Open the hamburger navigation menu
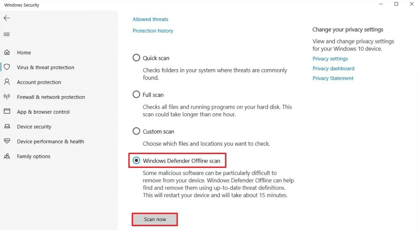 coord(7,34)
